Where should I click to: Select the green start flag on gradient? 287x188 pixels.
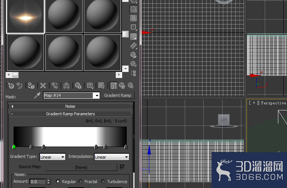pyautogui.click(x=14, y=147)
